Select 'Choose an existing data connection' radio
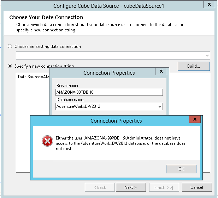 [10, 46]
